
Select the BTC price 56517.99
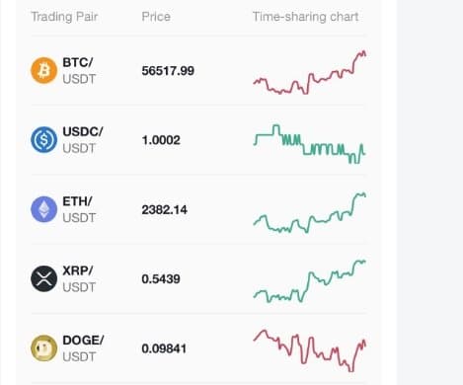168,71
